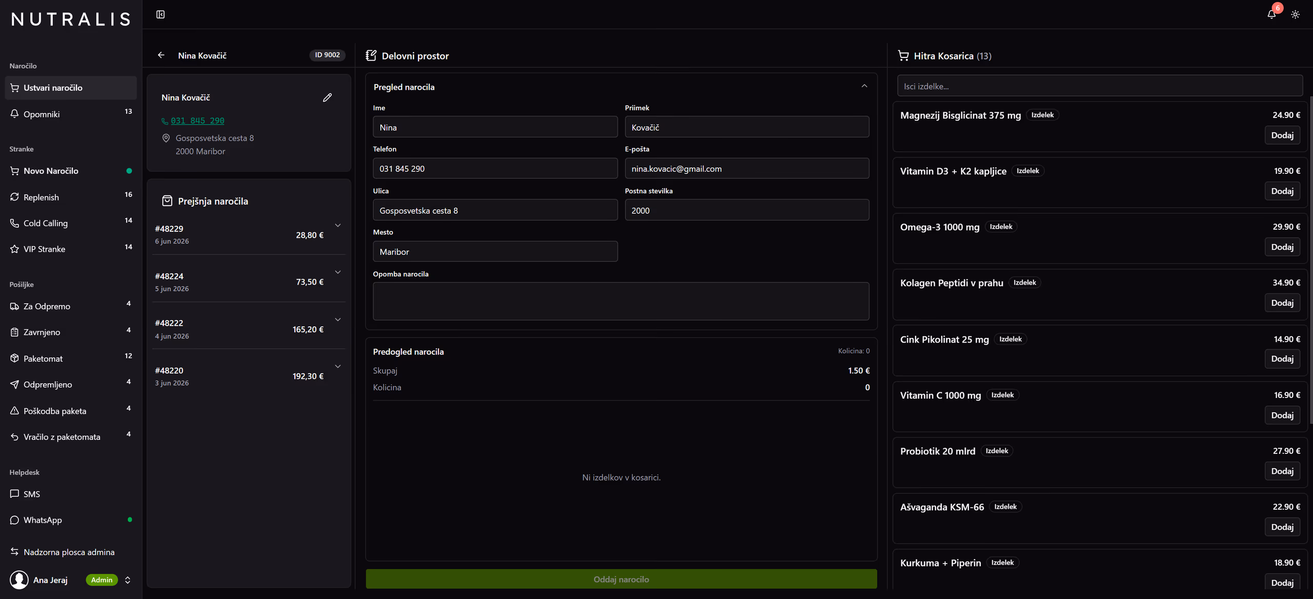Click the Telefon input field
The image size is (1313, 599).
[495, 168]
